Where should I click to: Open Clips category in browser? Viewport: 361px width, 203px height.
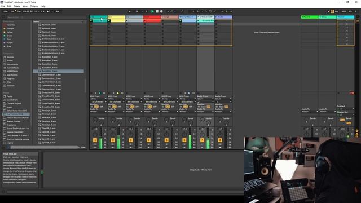click(9, 82)
